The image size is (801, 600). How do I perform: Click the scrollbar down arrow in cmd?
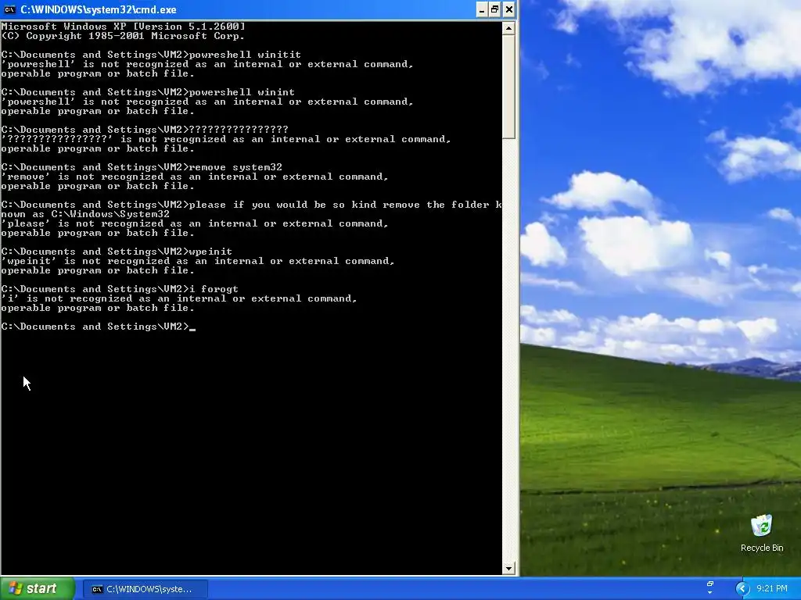click(x=508, y=568)
